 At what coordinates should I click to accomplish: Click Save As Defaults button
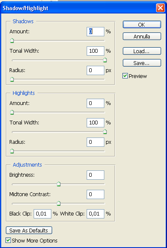29,230
